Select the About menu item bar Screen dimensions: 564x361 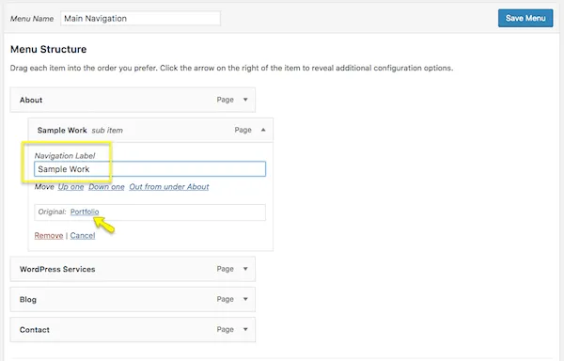(x=133, y=100)
